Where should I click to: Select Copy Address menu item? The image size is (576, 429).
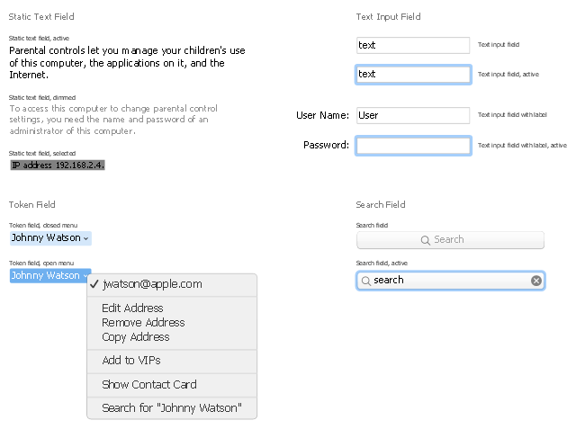[x=135, y=337]
